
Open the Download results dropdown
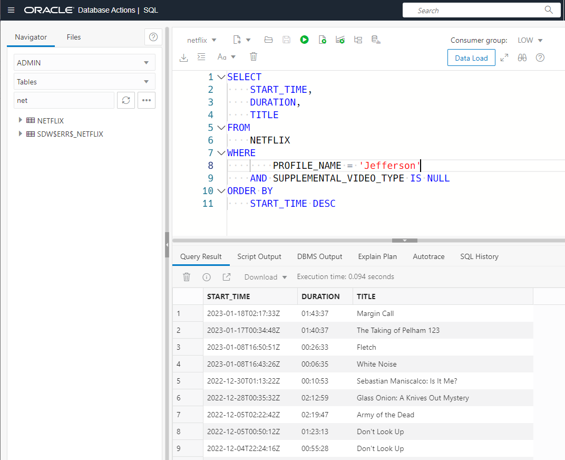[x=266, y=277]
